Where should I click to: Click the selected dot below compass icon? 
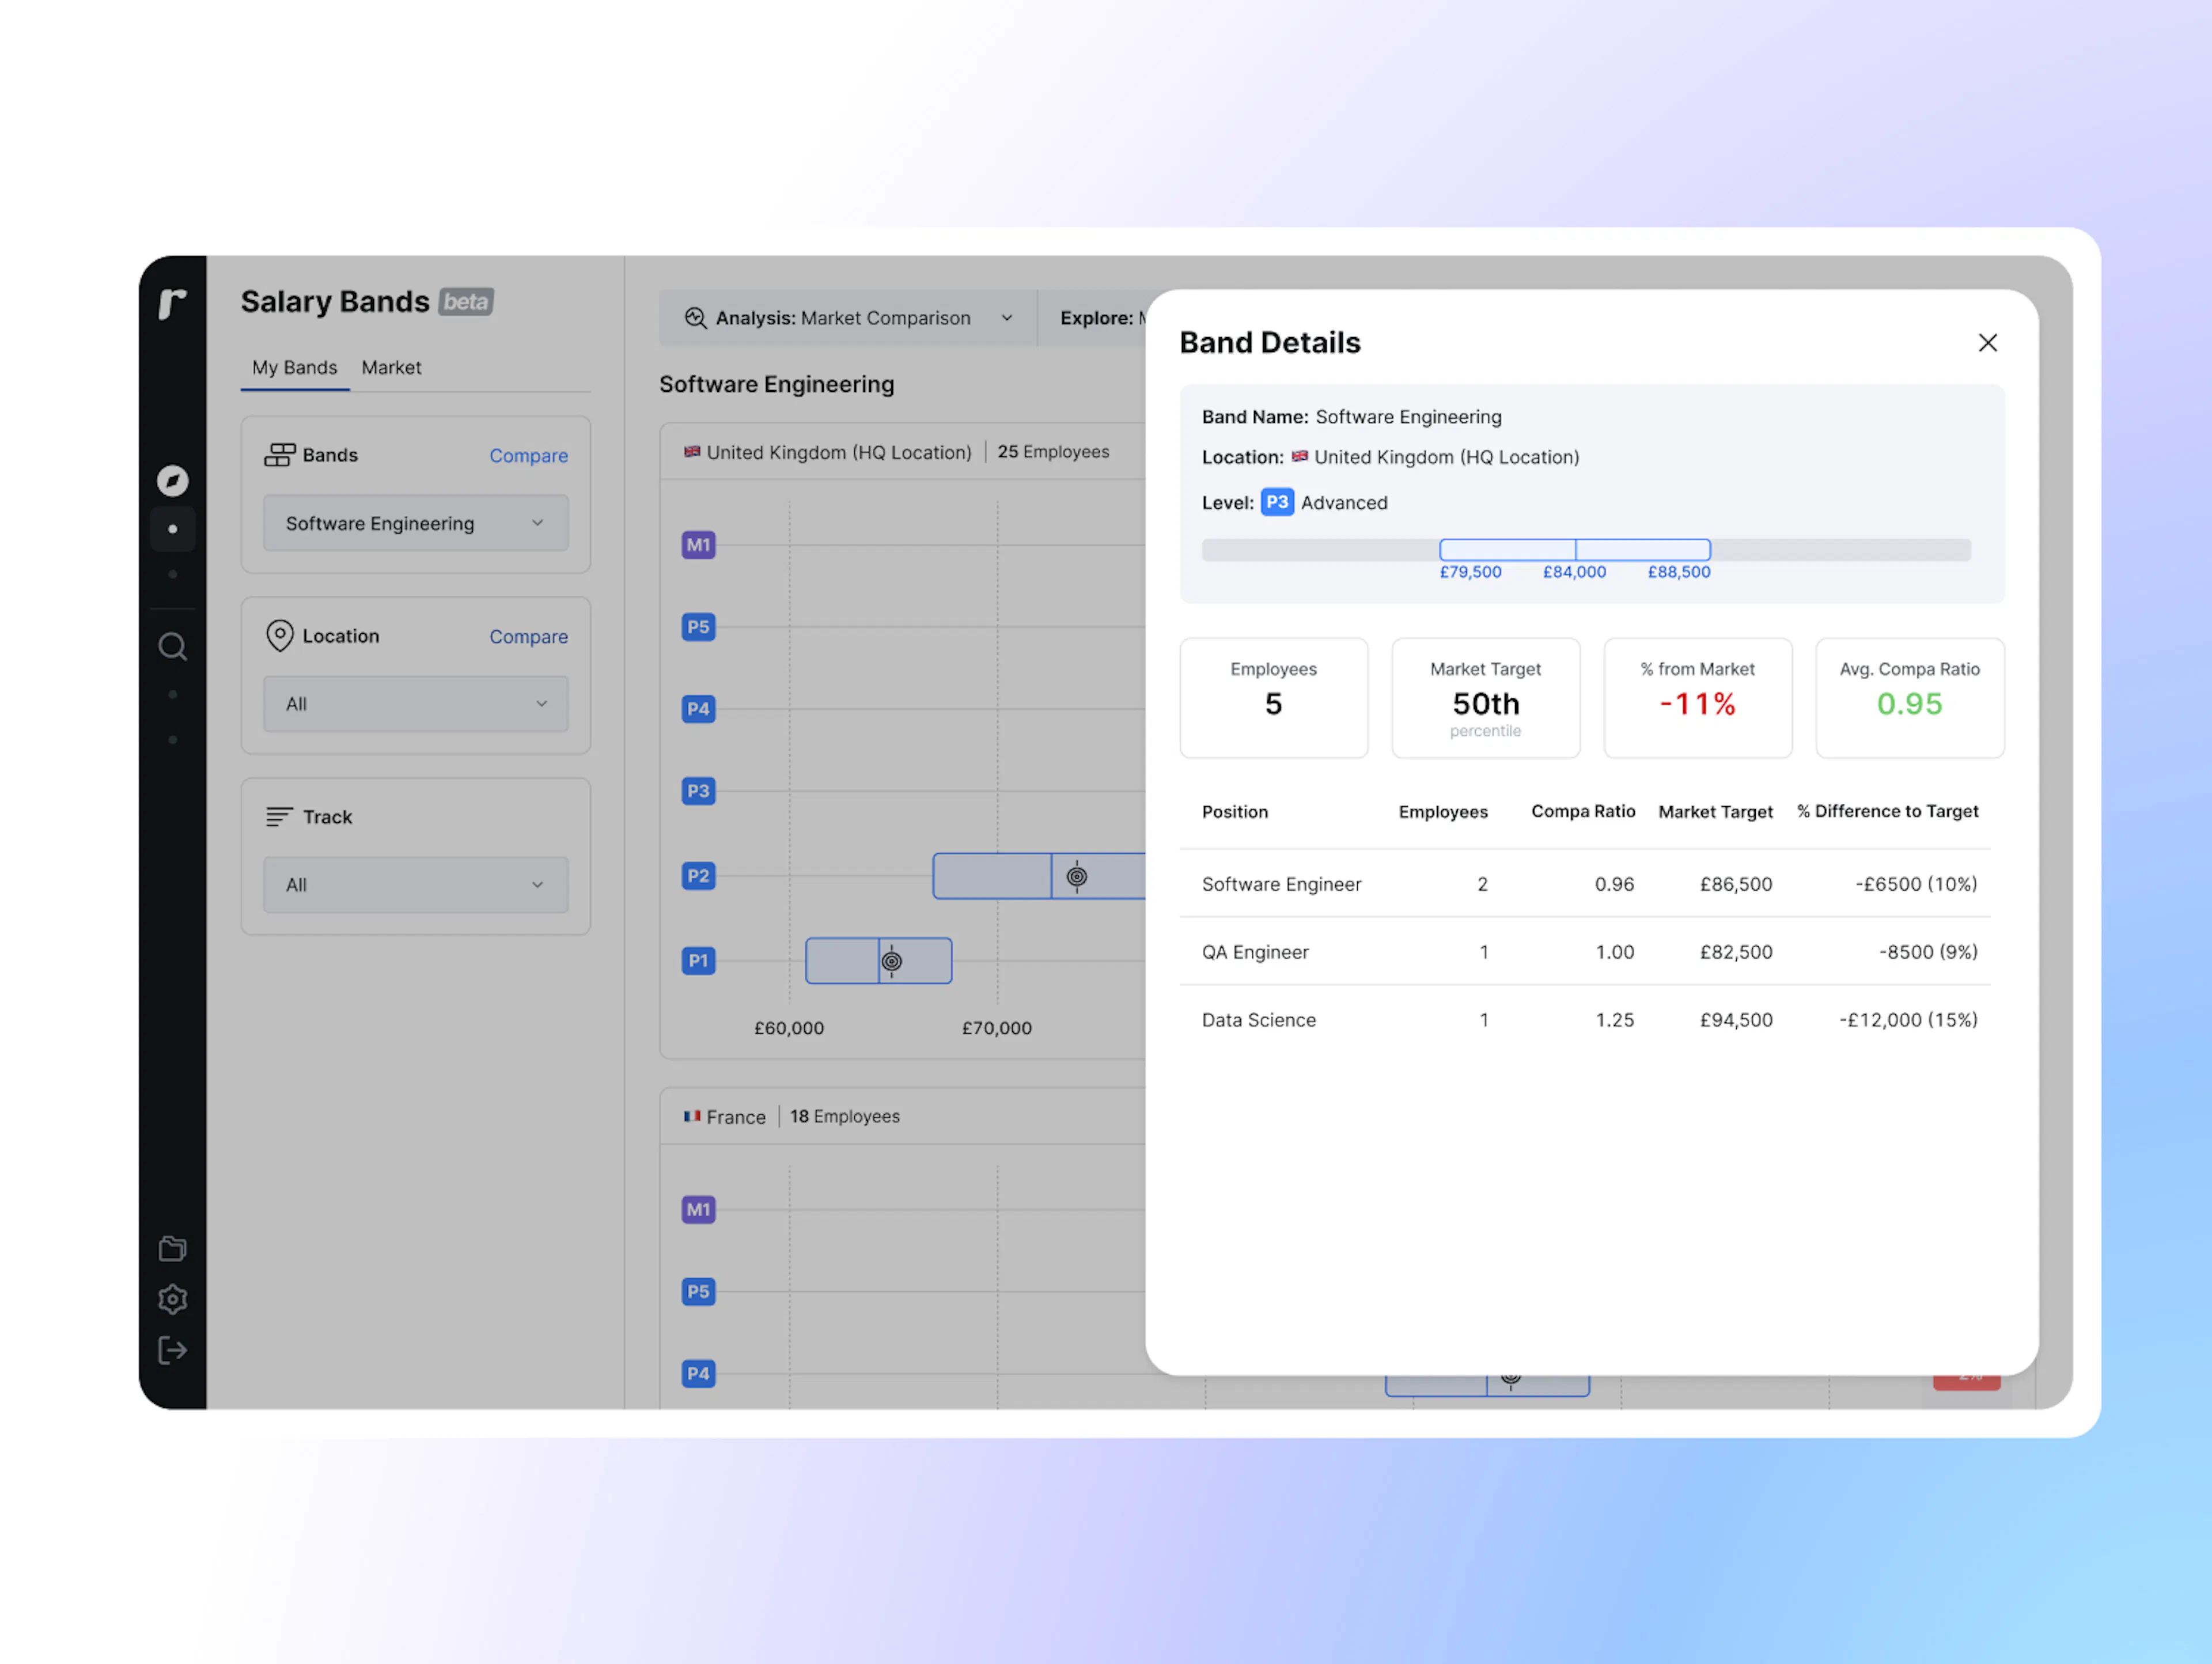coord(173,529)
